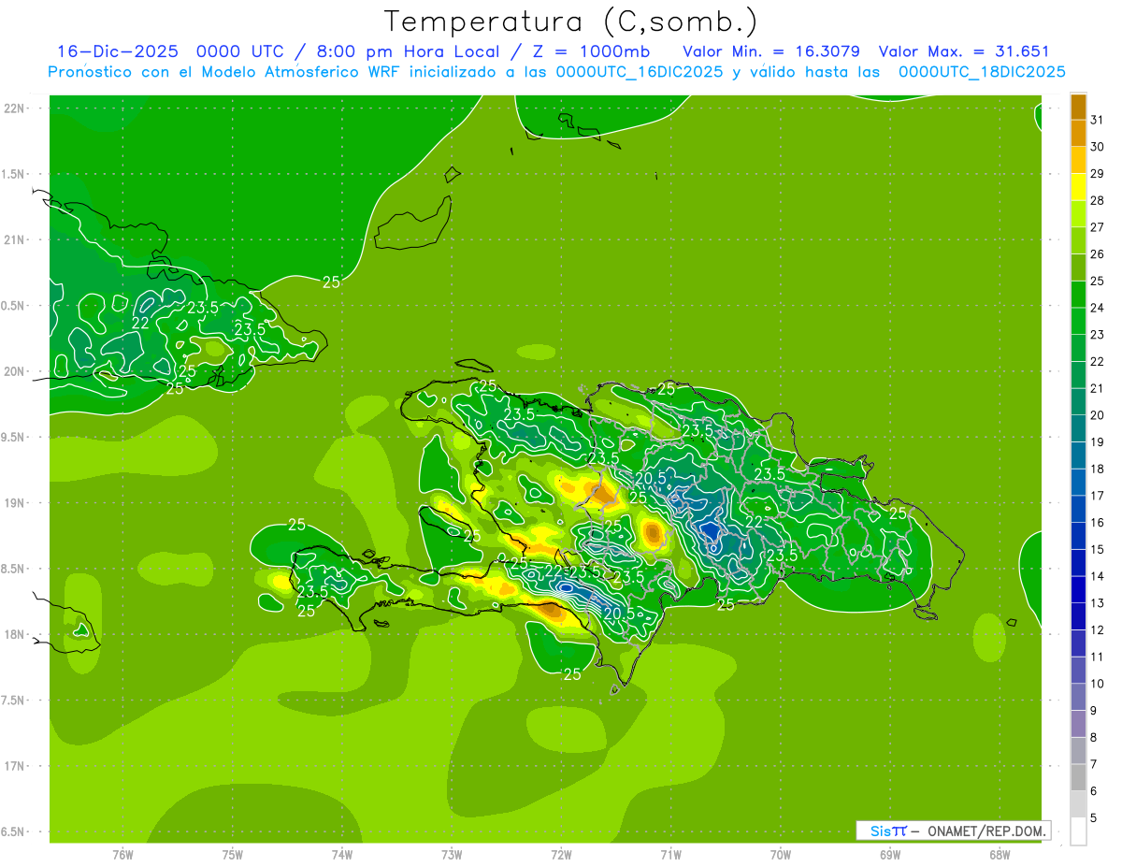Click the "16-Dic-2025 0000 UTC" date stamp
Image resolution: width=1122 pixels, height=867 pixels.
[x=171, y=51]
